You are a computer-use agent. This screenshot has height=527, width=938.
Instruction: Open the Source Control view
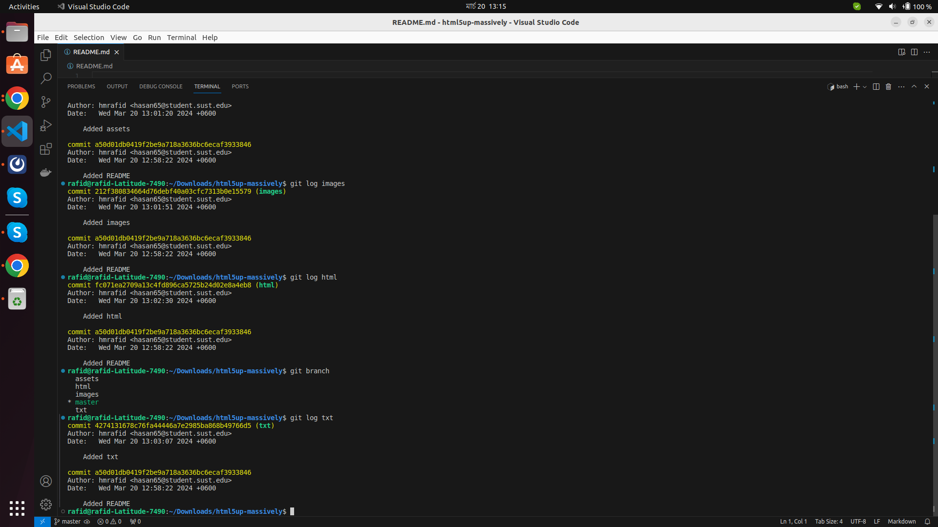pos(46,101)
